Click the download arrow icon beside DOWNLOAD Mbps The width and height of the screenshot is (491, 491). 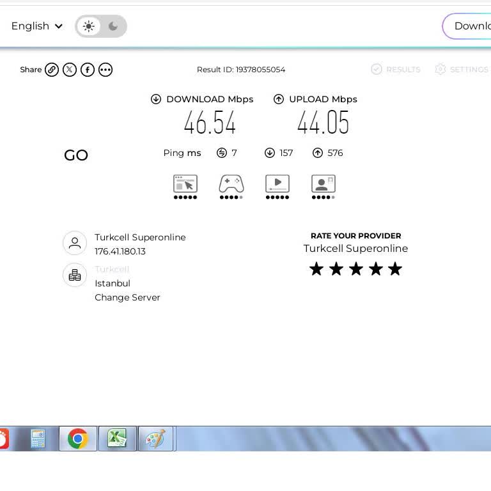pos(156,99)
